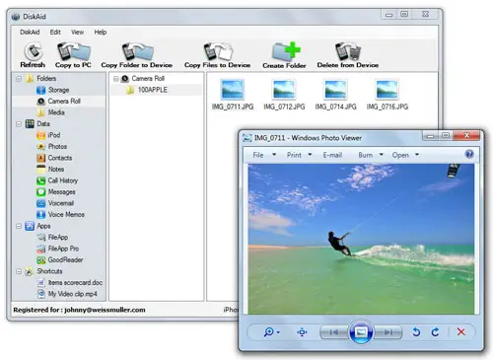The height and width of the screenshot is (360, 493).
Task: Open the Print dropdown in Photo Viewer
Action: (x=299, y=155)
